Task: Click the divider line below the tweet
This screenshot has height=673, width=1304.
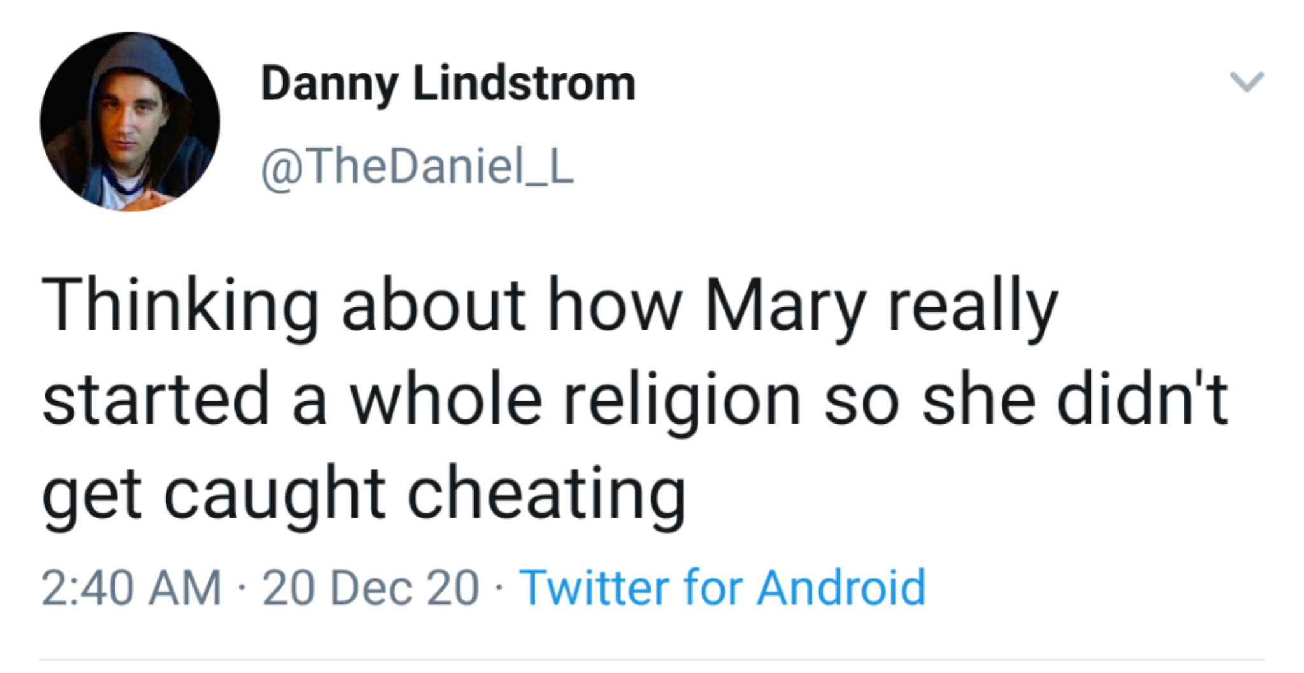Action: click(652, 660)
